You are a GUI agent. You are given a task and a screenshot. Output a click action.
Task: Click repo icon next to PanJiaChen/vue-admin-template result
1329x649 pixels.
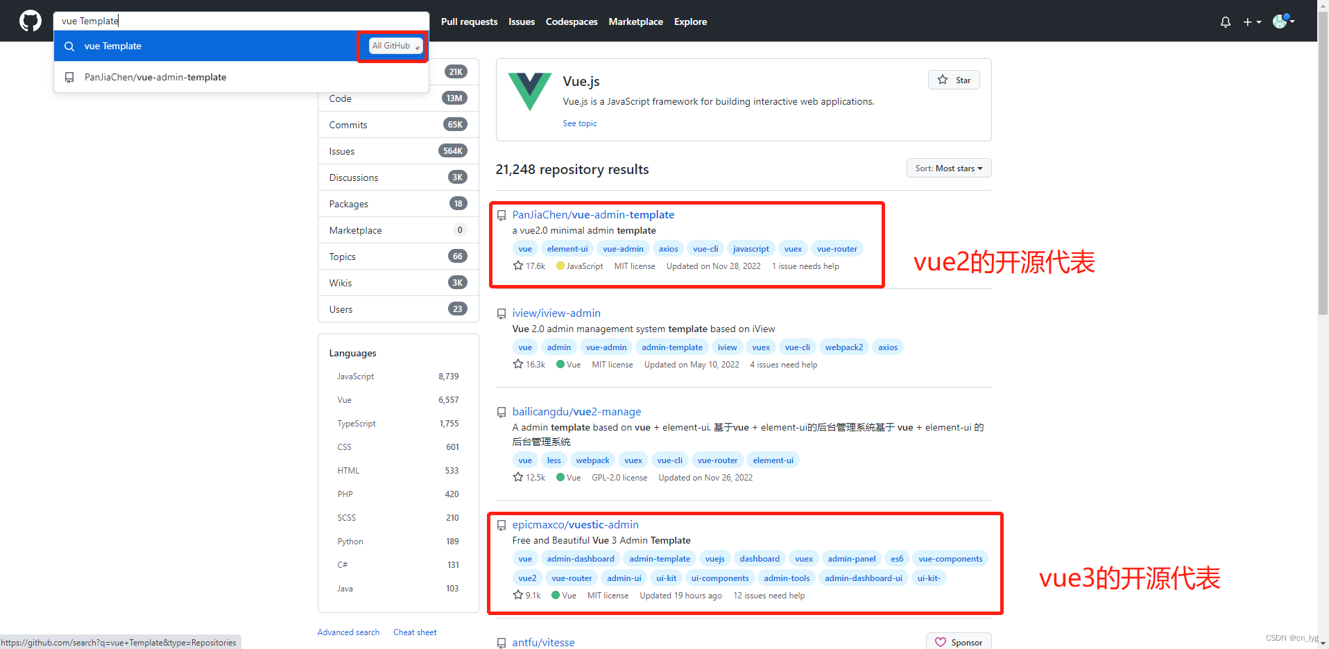click(501, 216)
